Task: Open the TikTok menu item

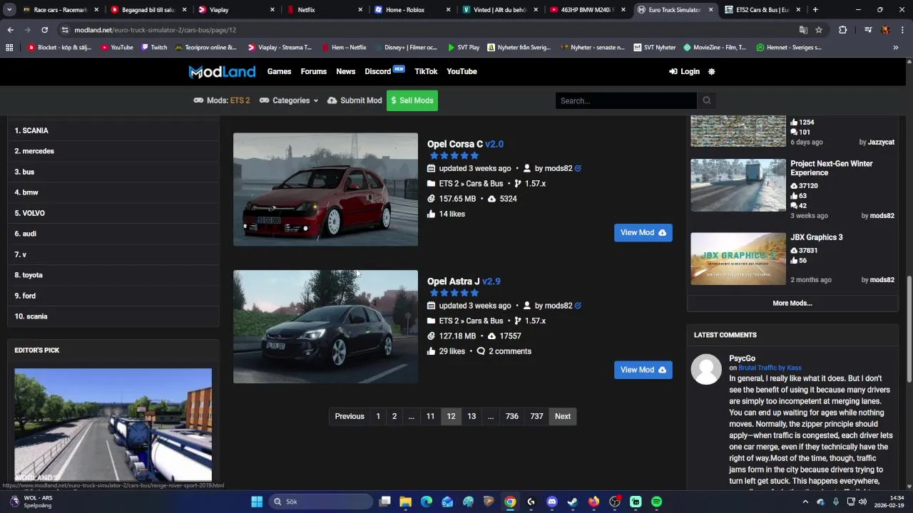Action: click(x=426, y=71)
